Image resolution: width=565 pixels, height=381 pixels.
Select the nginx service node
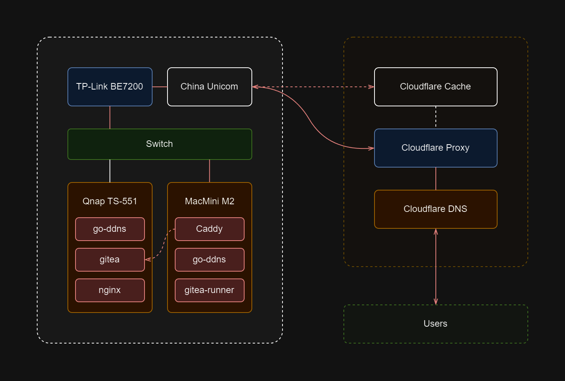click(110, 290)
